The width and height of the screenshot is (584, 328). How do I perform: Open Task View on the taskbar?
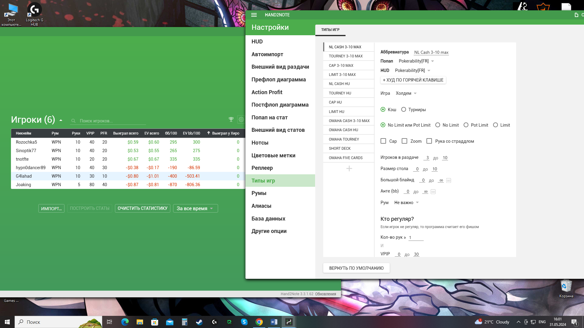109,322
